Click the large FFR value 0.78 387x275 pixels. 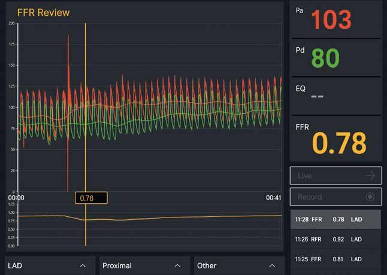pyautogui.click(x=339, y=143)
